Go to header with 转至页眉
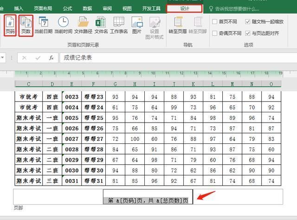Screen dimensions: 297x220 (177, 26)
